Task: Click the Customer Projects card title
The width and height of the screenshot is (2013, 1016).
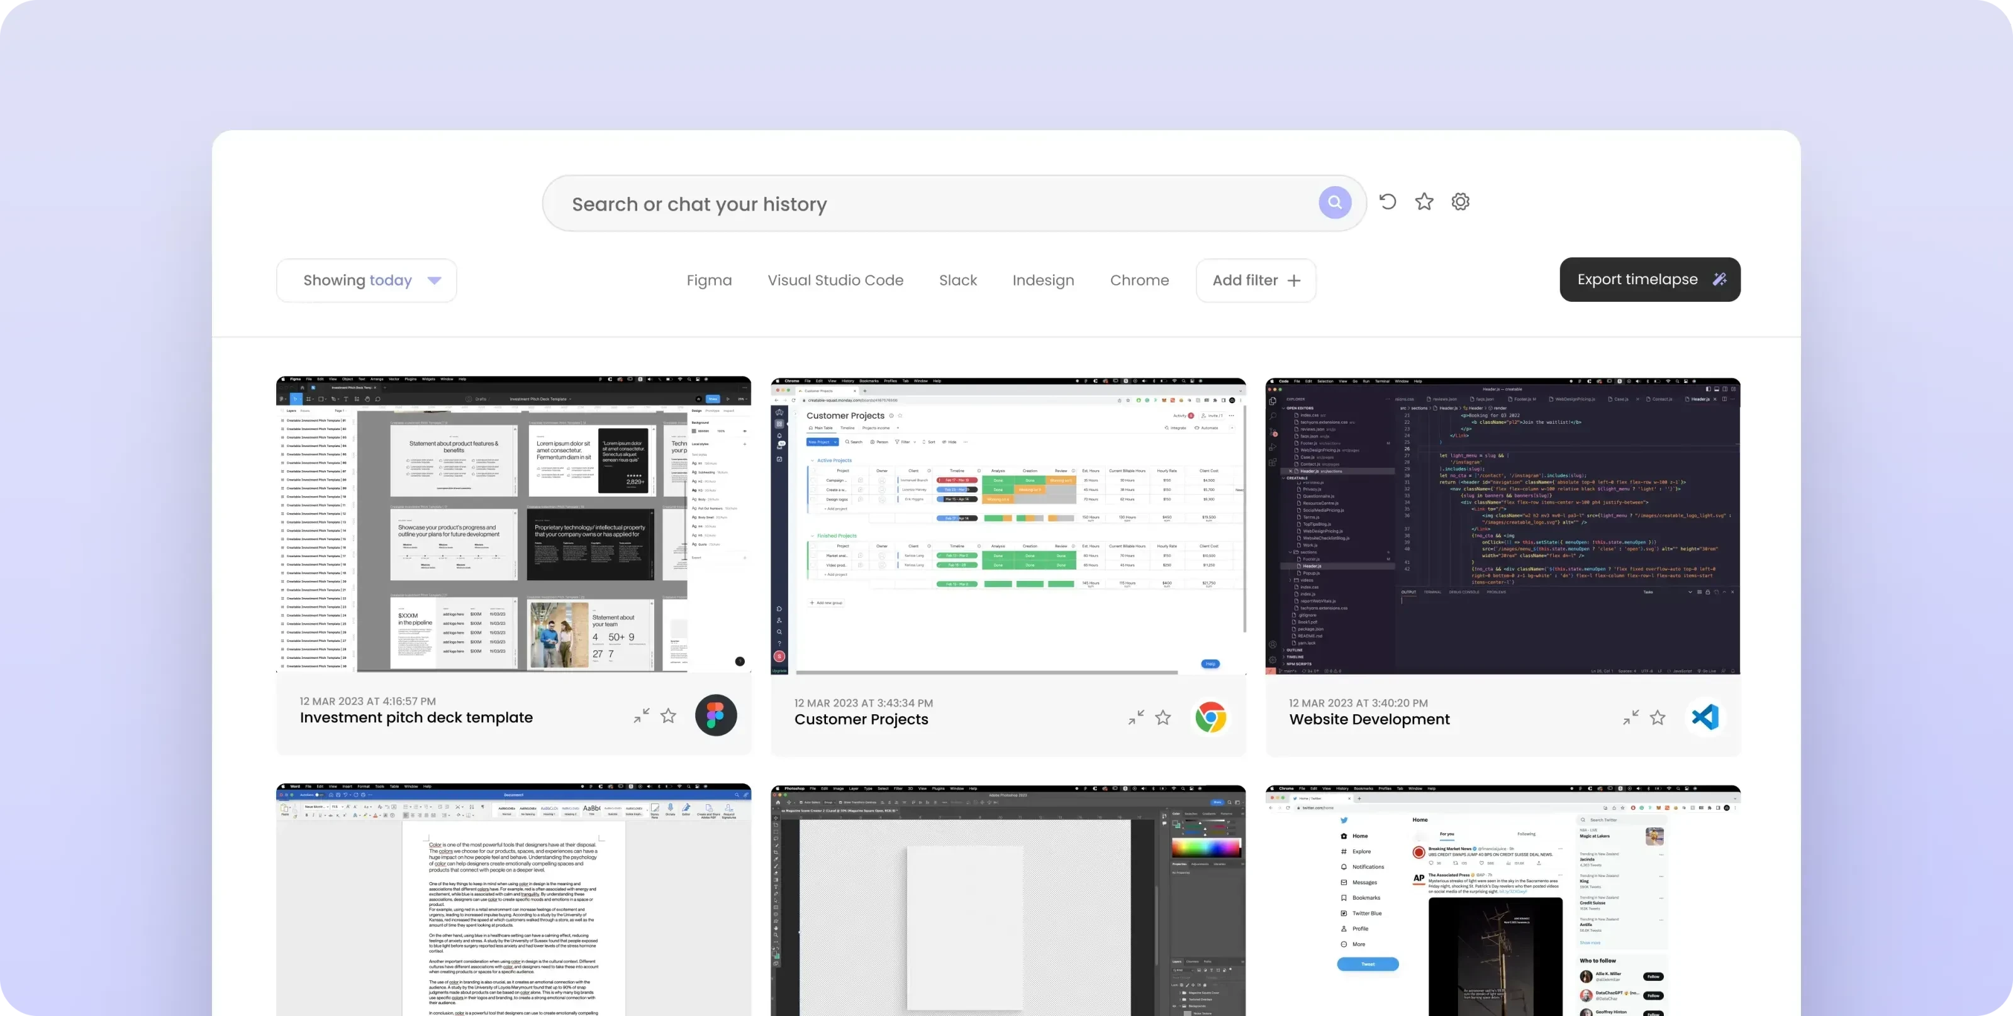Action: click(x=861, y=719)
